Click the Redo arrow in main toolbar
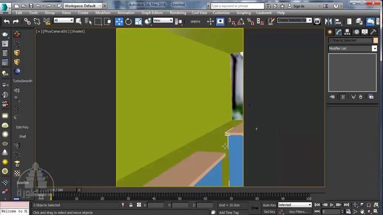This screenshot has width=383, height=215. [x=16, y=21]
